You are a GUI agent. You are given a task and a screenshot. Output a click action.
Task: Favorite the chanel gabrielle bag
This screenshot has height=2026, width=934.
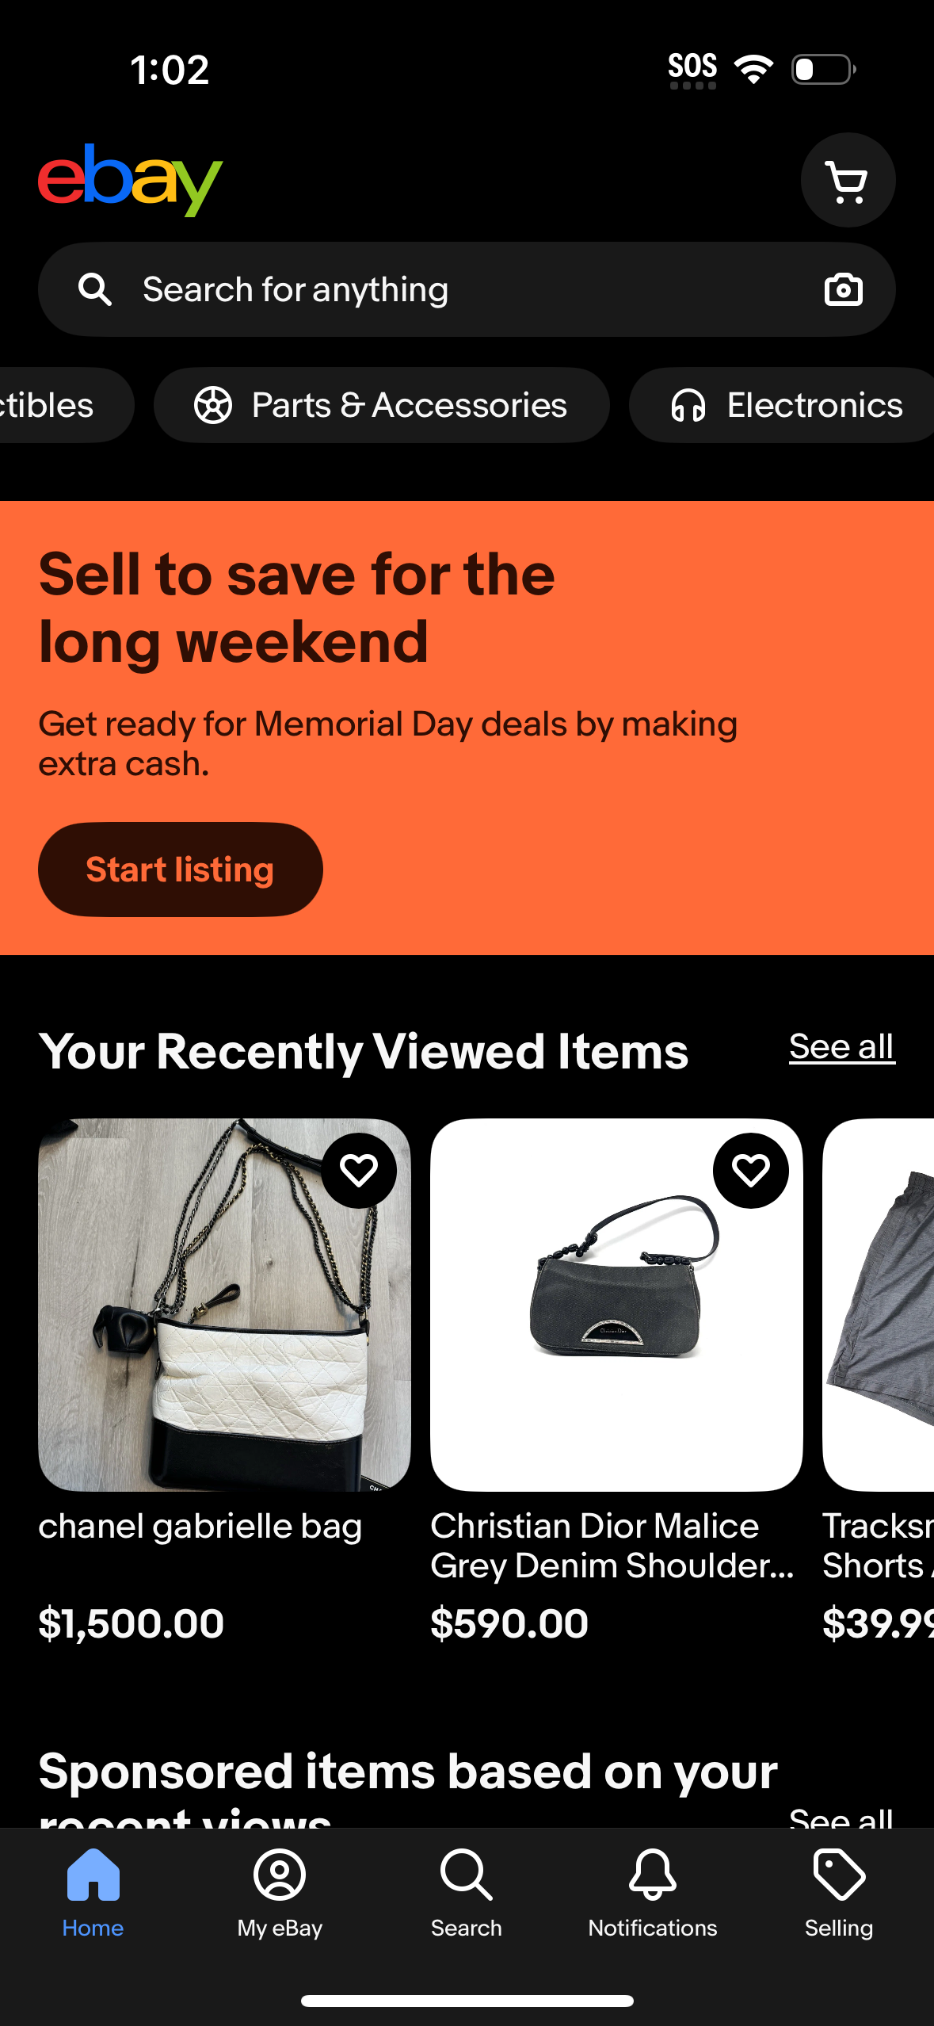pos(359,1170)
